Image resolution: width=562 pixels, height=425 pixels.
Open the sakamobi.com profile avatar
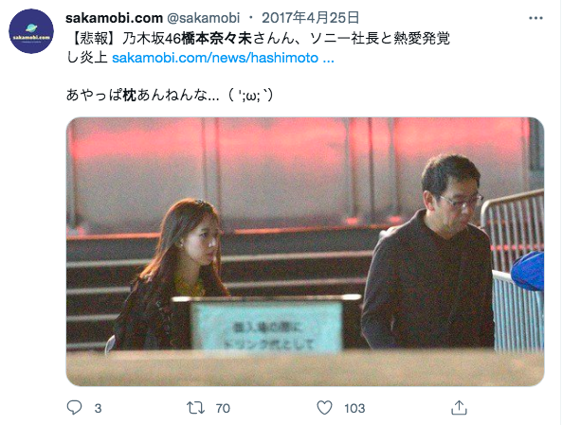31,31
